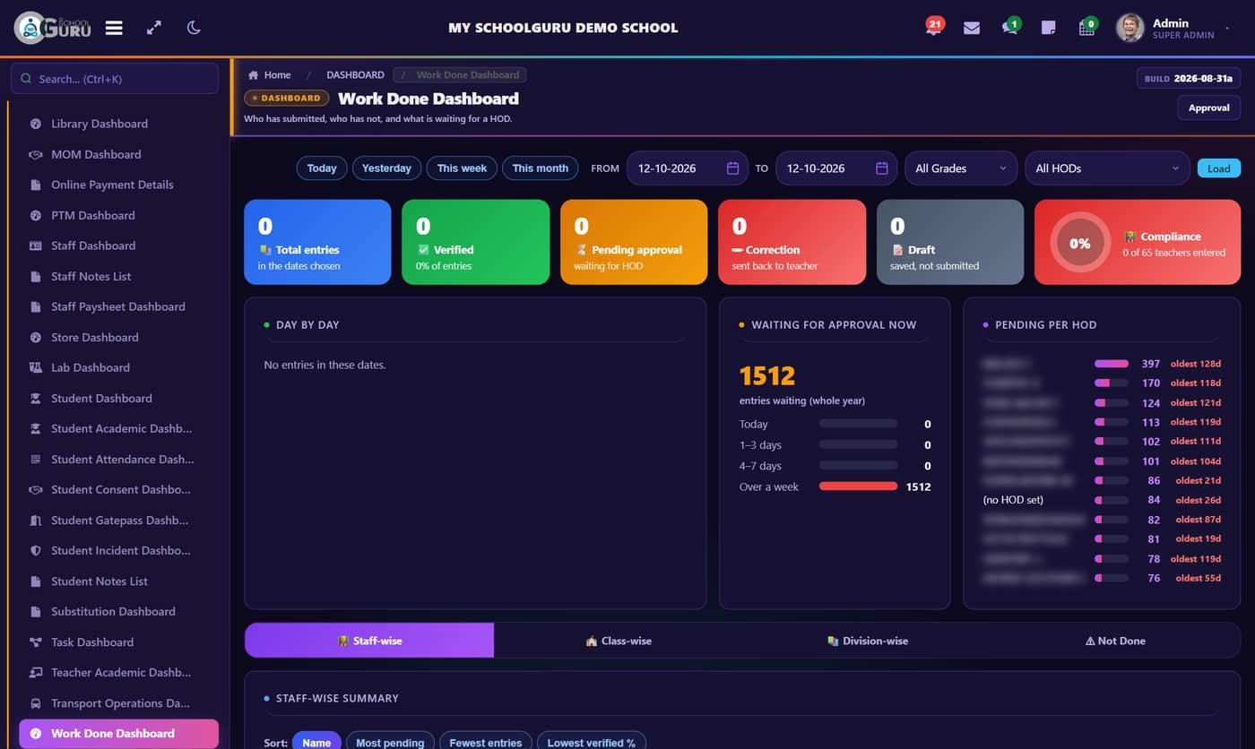Open the mail envelope icon
The height and width of the screenshot is (749, 1255).
click(972, 28)
